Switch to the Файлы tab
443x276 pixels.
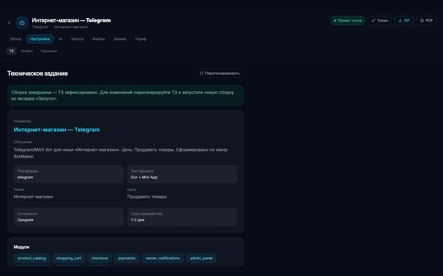(98, 39)
